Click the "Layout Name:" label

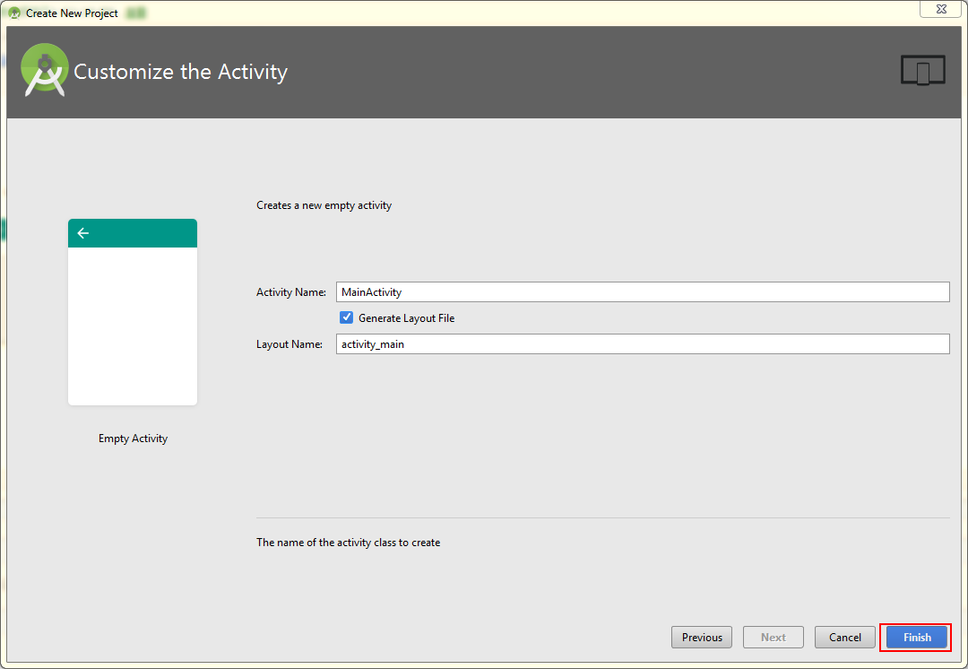(290, 344)
